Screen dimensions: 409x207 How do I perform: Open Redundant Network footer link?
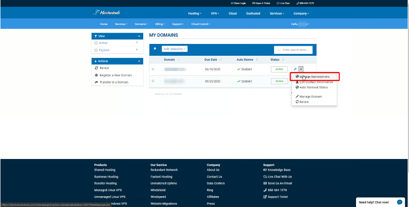(164, 170)
